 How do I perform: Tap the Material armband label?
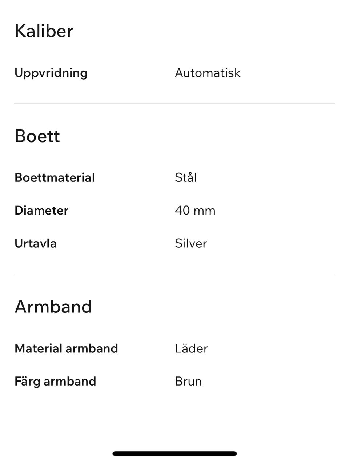point(66,348)
